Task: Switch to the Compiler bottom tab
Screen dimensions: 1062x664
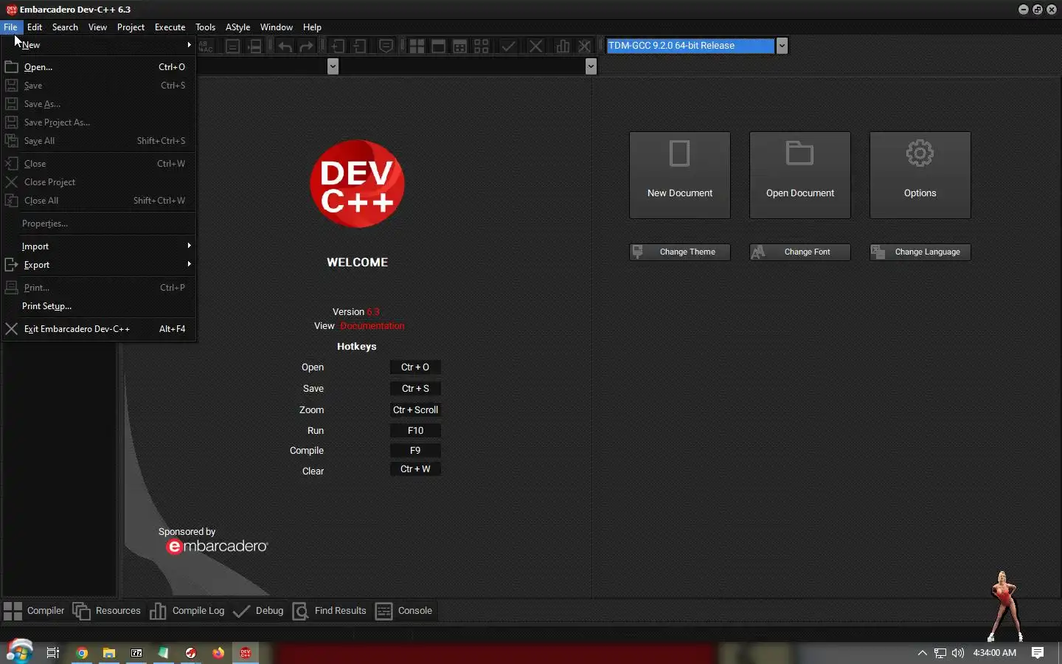Action: pos(34,611)
